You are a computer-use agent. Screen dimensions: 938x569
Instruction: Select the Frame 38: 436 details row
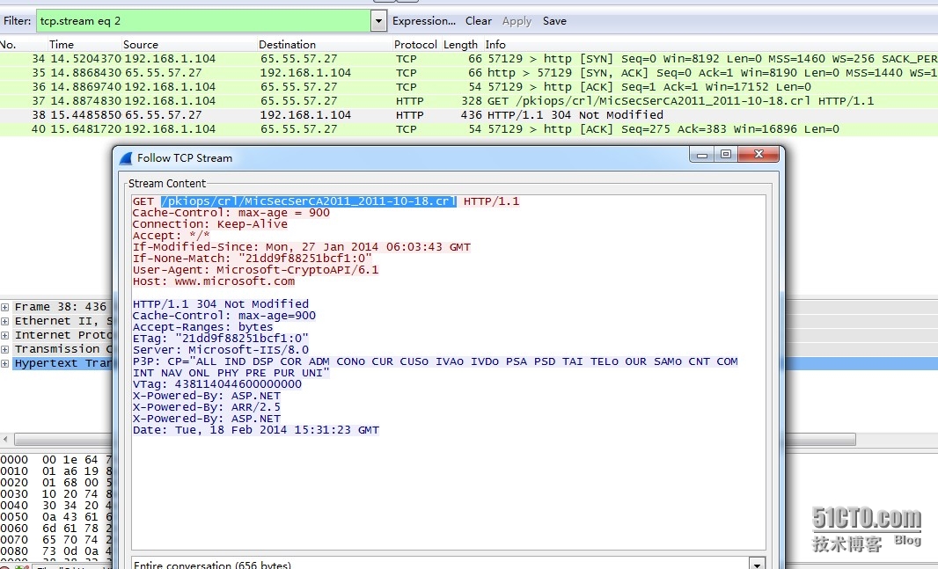(61, 307)
